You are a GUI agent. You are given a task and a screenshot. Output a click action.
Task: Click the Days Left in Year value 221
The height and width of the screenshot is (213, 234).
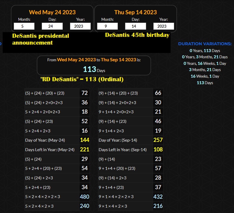pyautogui.click(x=85, y=149)
